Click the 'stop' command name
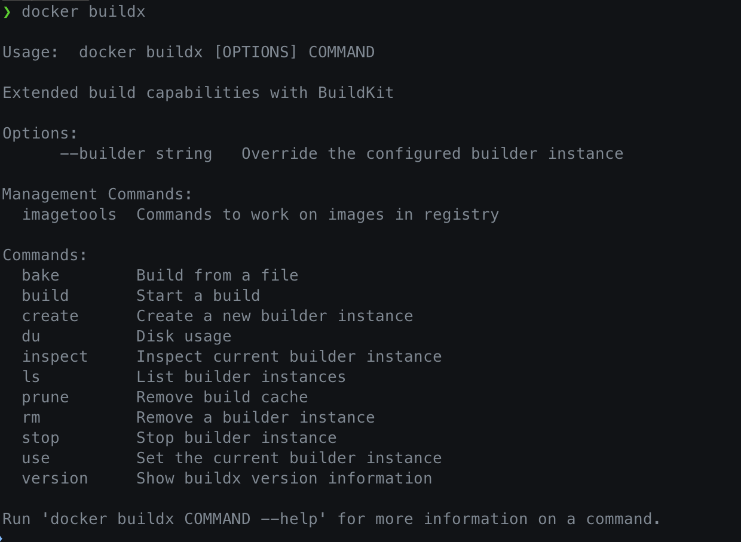741x542 pixels. pyautogui.click(x=41, y=438)
